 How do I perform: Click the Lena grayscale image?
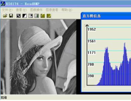click(x=39, y=57)
